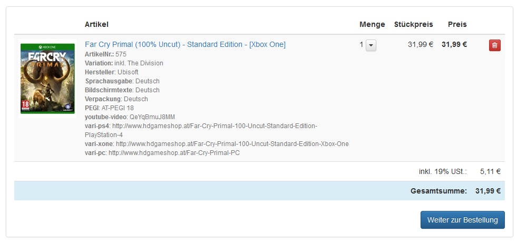Screen dimensions: 517x242
Task: Click the inkl. 19% USt. label
Action: pyautogui.click(x=443, y=171)
